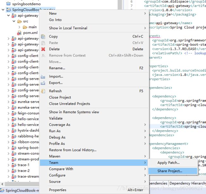
Task: Click the Copy icon in context menu
Action: tap(43, 37)
